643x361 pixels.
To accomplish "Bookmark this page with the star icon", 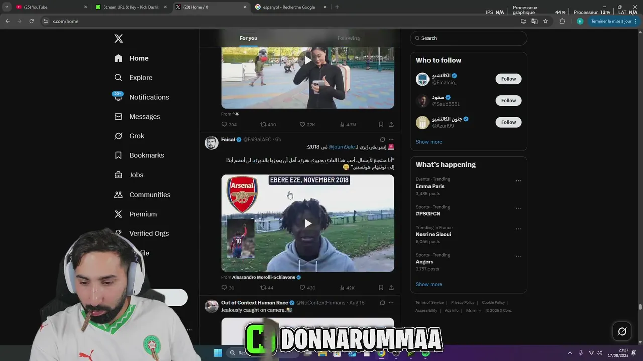I will point(545,21).
